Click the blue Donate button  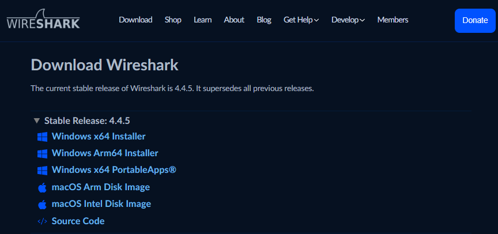pos(475,21)
